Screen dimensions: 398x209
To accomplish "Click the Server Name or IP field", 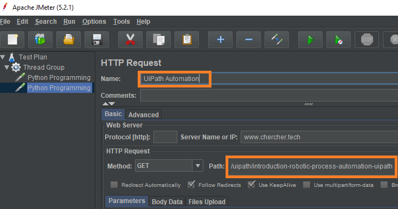I will (x=319, y=137).
